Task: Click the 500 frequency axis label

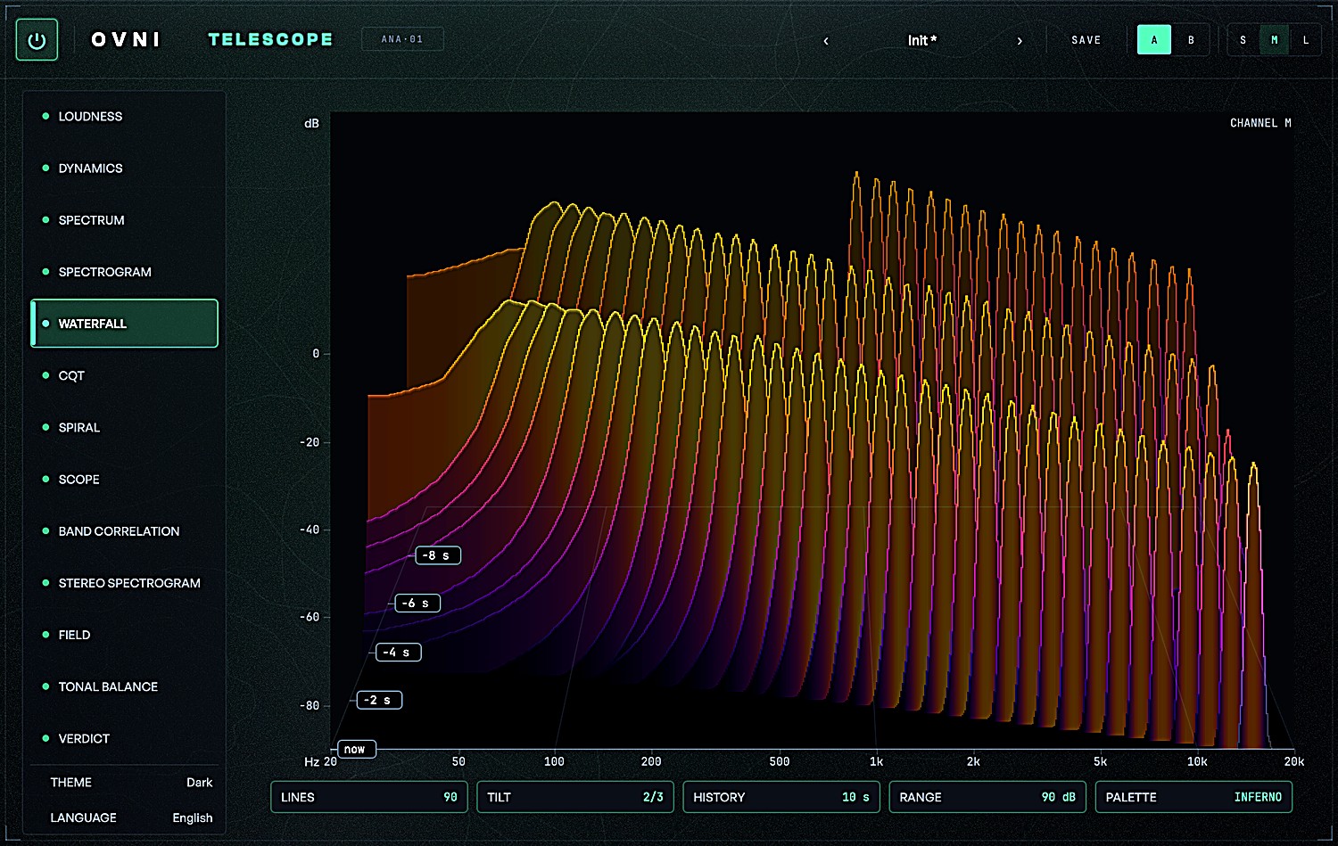Action: tap(779, 761)
